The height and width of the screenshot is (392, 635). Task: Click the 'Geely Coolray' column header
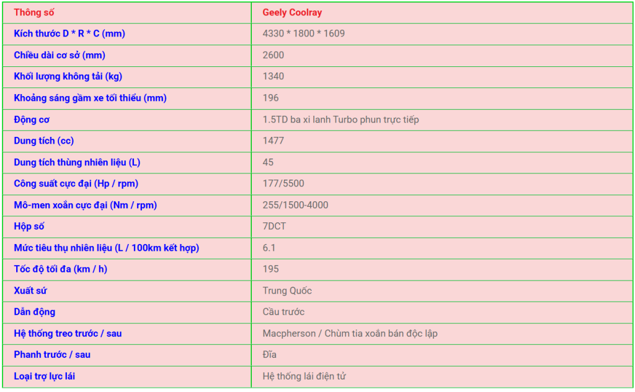click(292, 12)
